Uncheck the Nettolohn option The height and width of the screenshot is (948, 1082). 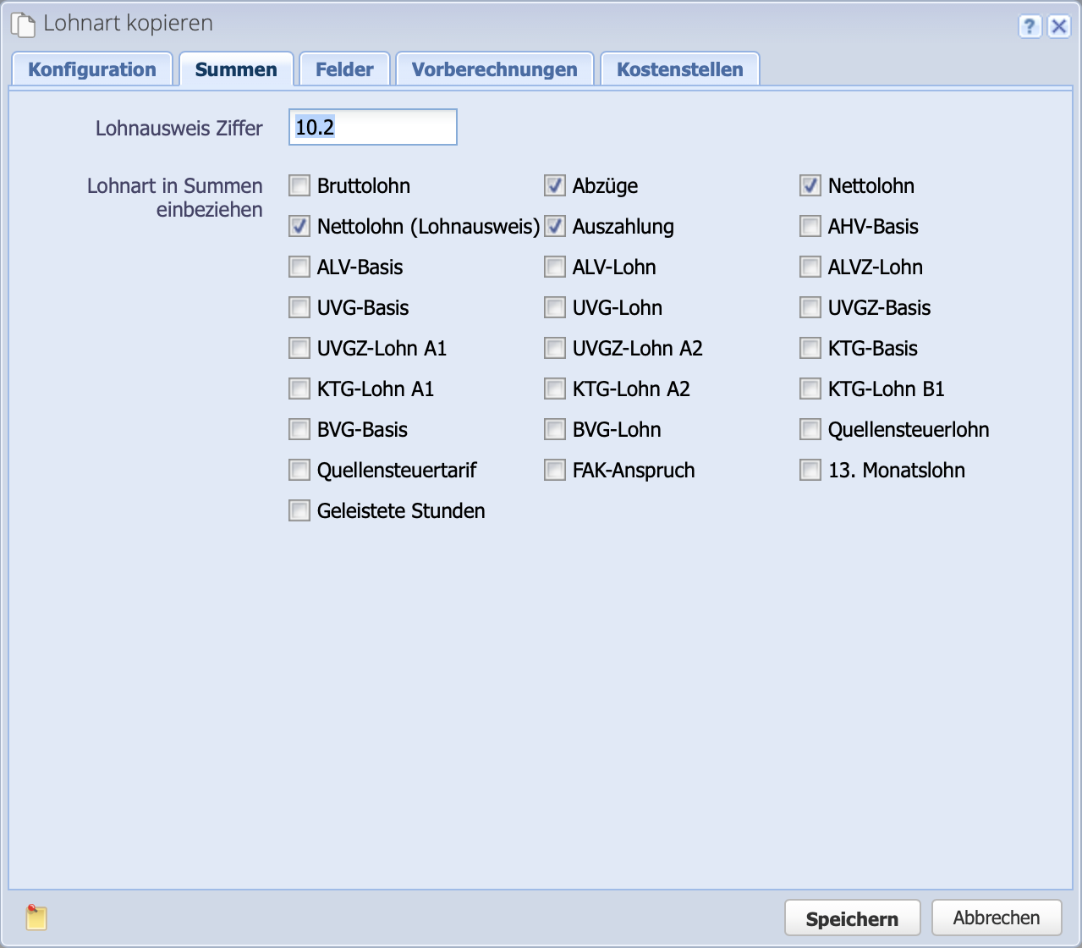[x=809, y=185]
